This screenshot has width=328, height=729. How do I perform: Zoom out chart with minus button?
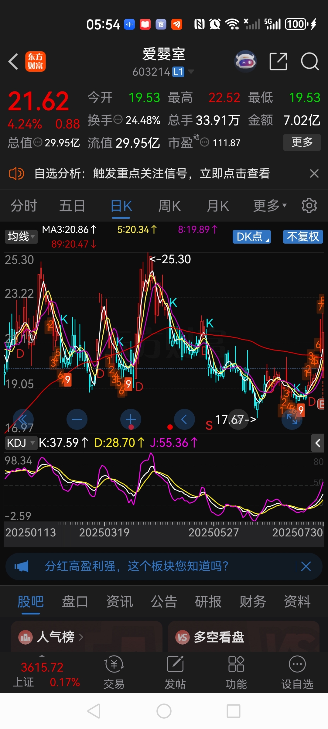pos(77,419)
